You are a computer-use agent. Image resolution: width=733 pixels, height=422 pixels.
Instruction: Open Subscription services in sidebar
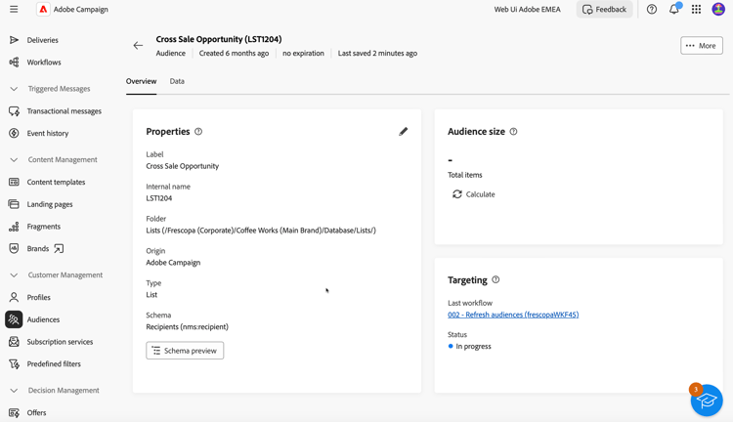click(x=60, y=342)
